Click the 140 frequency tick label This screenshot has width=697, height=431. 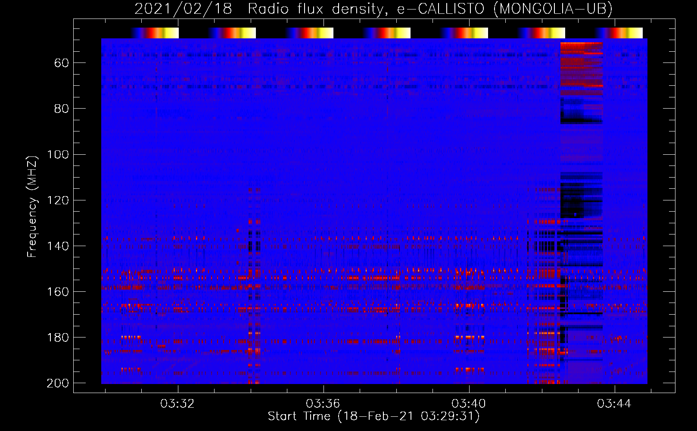click(58, 246)
